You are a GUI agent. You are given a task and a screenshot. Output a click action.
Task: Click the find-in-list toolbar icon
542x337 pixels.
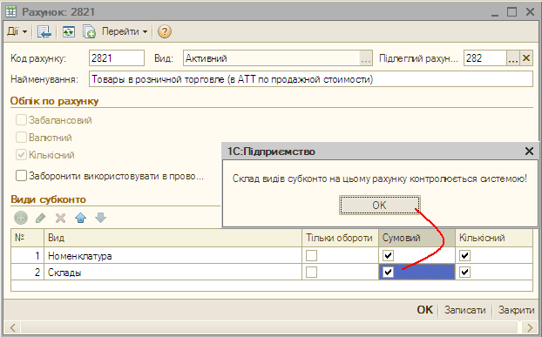[x=44, y=31]
